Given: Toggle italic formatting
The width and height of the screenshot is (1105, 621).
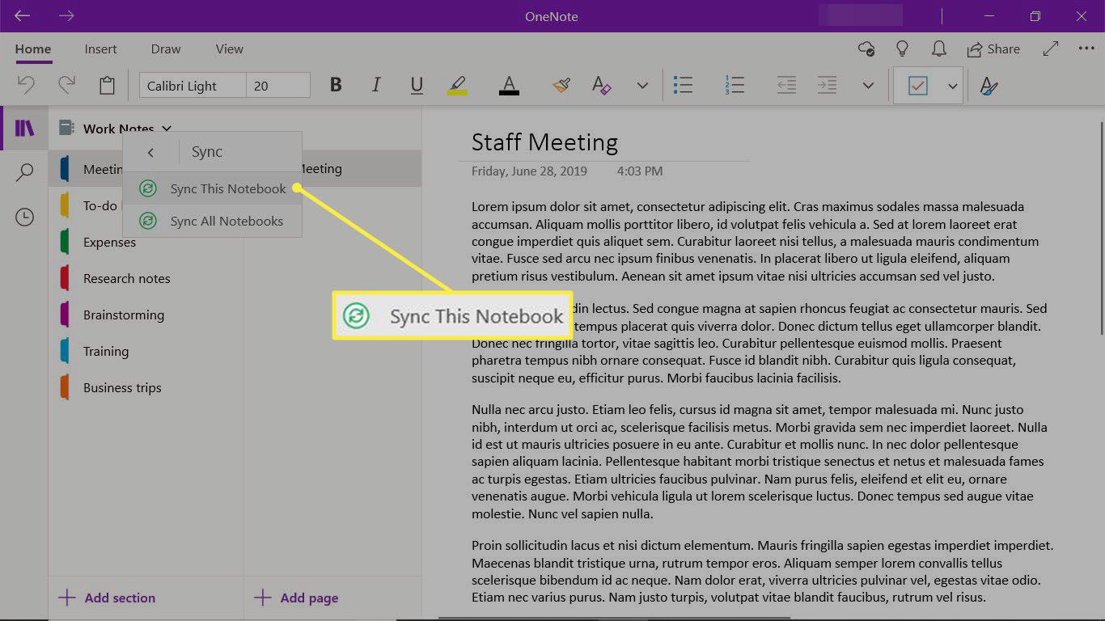Looking at the screenshot, I should [x=376, y=85].
